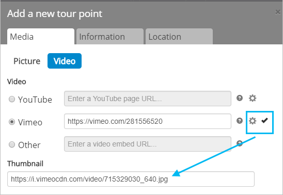Close the Add a new tour point dialog
The width and height of the screenshot is (283, 195).
278,12
